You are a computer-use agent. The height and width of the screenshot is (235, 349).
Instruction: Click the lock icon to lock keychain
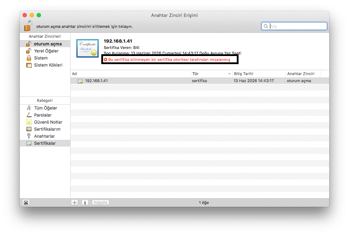[x=28, y=26]
